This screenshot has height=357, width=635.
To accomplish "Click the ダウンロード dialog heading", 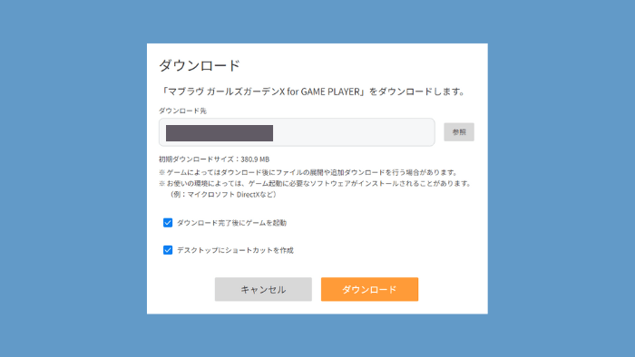I will click(200, 65).
